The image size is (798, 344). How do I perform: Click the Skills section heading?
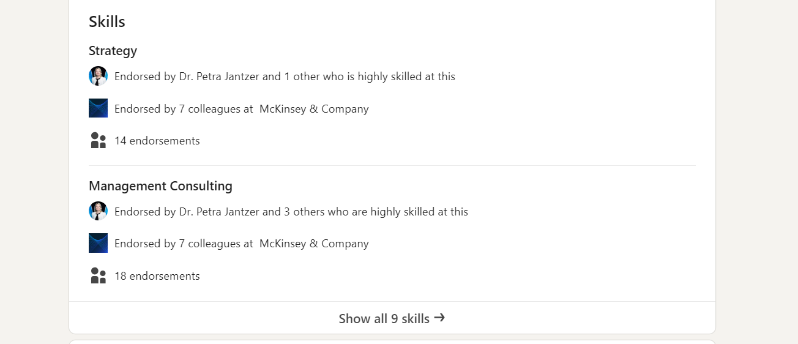(x=107, y=21)
